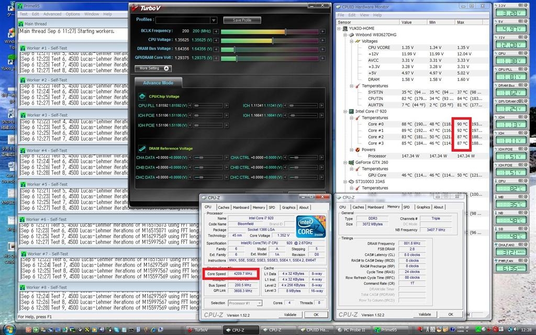Select the Advance Mode tab in TurboV

click(x=158, y=83)
